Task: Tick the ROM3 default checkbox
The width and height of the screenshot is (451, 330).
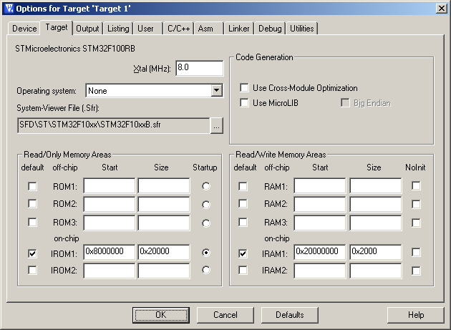Action: 32,222
